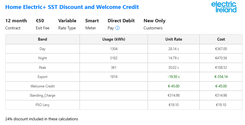Click the Cost column header
Viewport: 245px width, 125px height.
pos(221,39)
